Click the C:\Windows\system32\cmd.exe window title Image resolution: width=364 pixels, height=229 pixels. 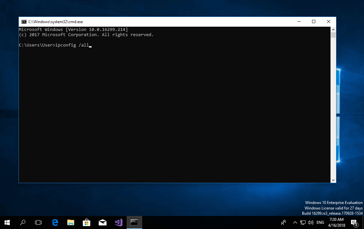click(x=56, y=21)
